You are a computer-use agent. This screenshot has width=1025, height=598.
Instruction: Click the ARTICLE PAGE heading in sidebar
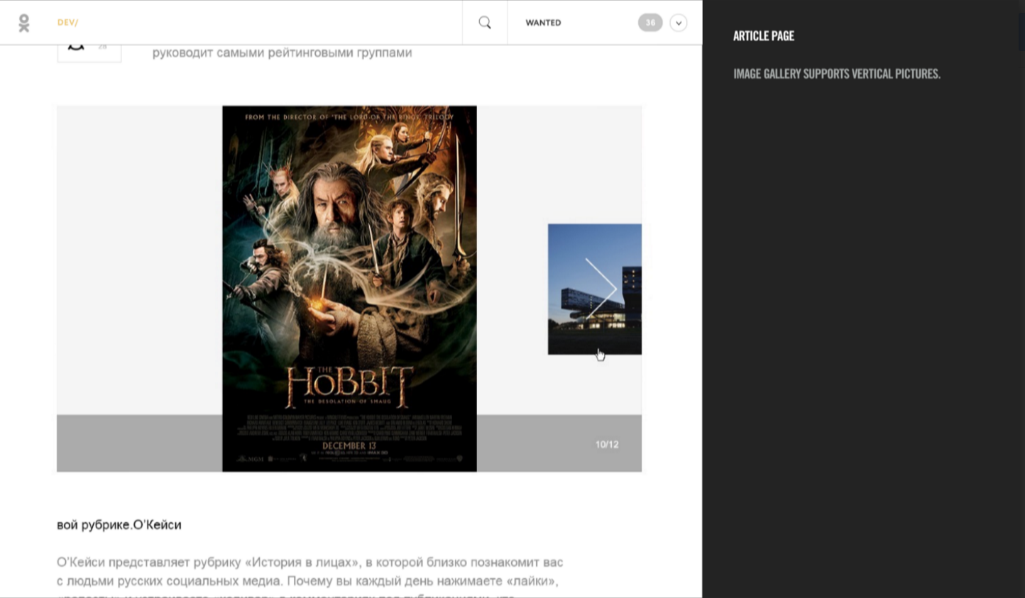pos(763,36)
